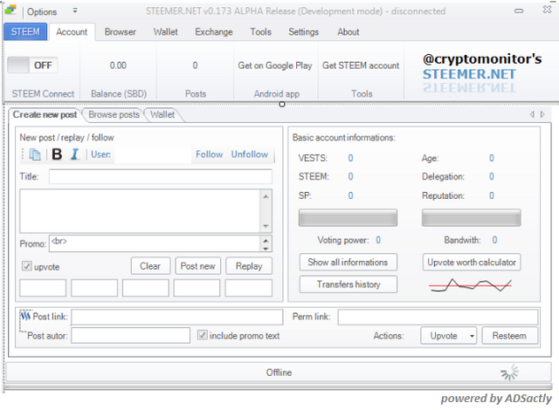Screen dimensions: 559x410
Task: Click the Steem logo icon beside Post link
Action: coord(25,316)
